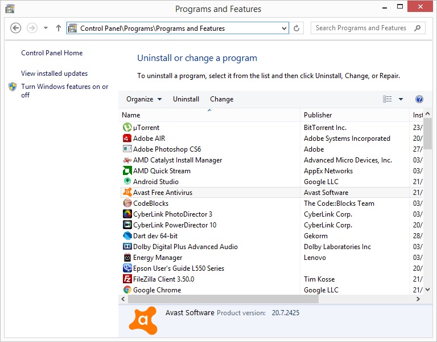Image resolution: width=437 pixels, height=342 pixels.
Task: Open the Organize dropdown menu
Action: pos(144,99)
